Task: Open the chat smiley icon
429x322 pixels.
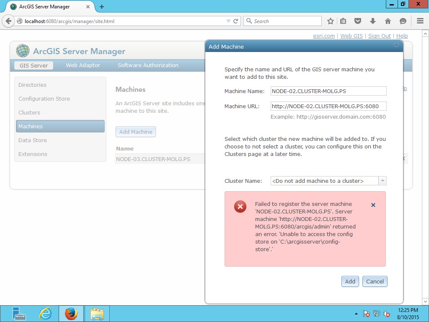Action: click(403, 21)
